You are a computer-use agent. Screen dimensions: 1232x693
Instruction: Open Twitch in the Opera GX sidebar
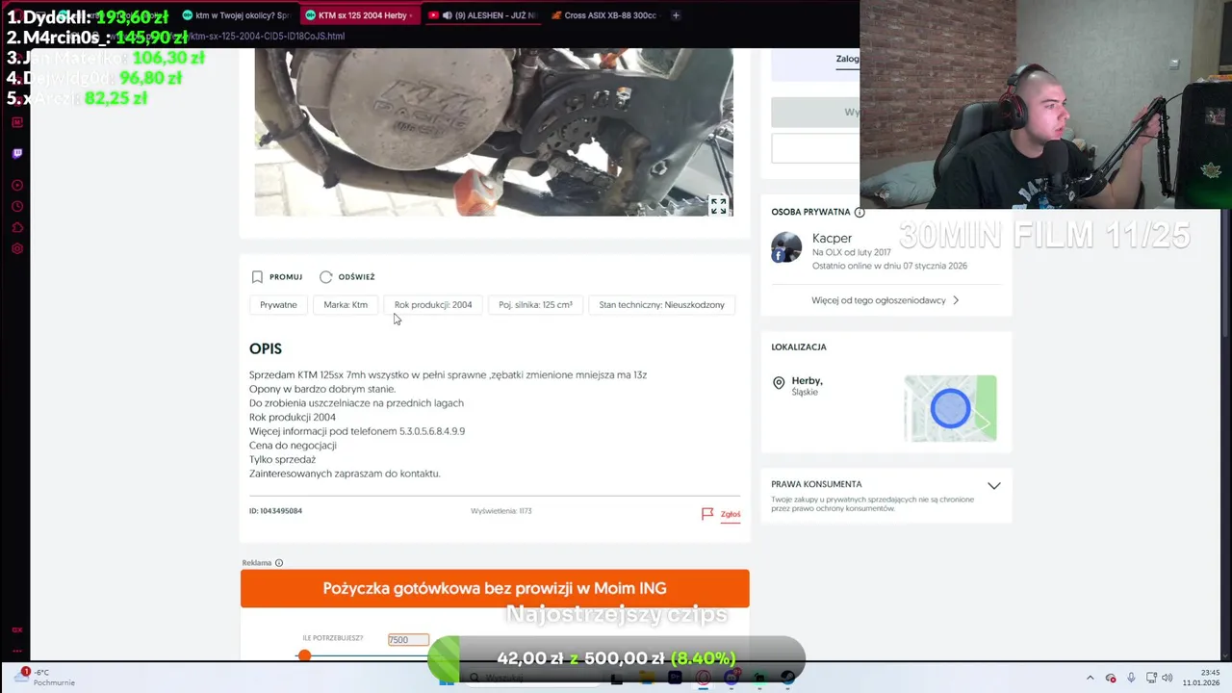coord(17,153)
